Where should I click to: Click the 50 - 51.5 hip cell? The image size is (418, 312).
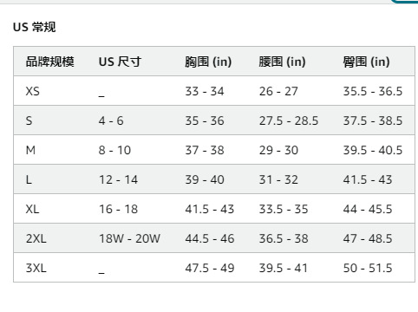[x=368, y=268]
